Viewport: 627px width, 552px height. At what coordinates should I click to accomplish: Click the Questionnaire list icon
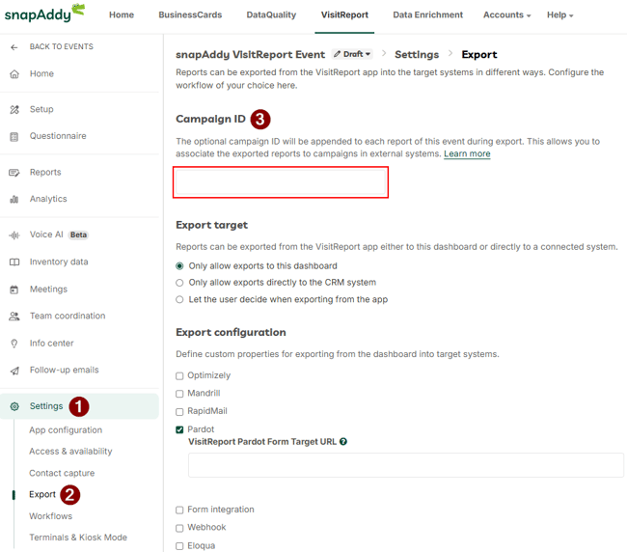tap(14, 137)
